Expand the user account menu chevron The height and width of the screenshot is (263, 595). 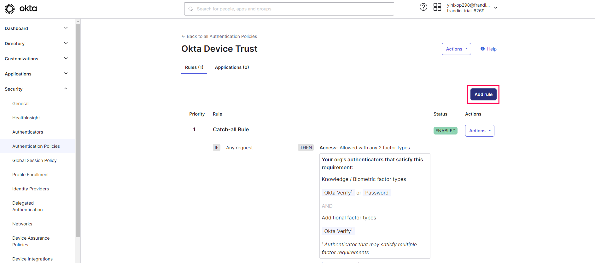pyautogui.click(x=496, y=8)
